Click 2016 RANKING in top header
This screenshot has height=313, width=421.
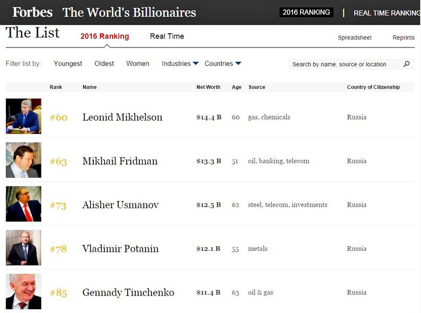click(x=306, y=13)
